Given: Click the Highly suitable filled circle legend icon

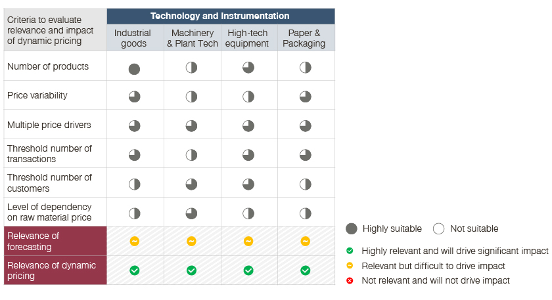Looking at the screenshot, I should coord(352,228).
